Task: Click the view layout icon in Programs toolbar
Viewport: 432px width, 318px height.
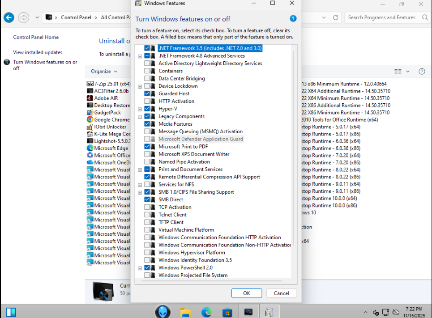Action: pyautogui.click(x=398, y=71)
